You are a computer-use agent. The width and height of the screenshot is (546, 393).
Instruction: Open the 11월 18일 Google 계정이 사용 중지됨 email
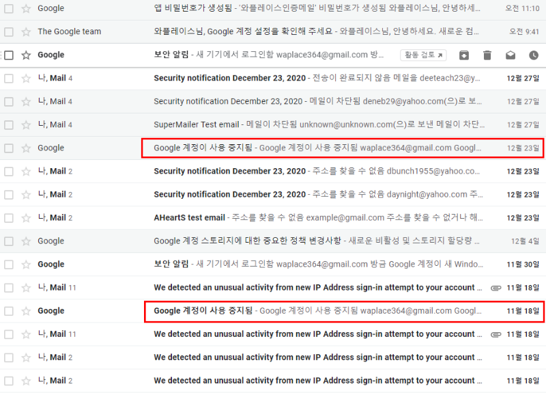[307, 311]
